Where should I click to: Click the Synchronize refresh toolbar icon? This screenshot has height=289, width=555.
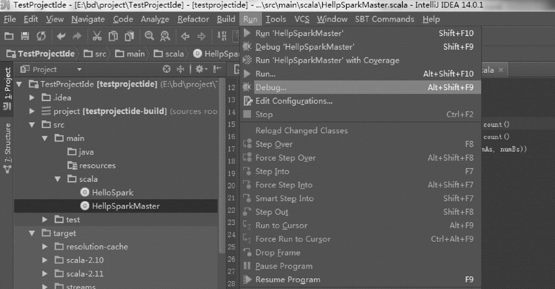point(41,36)
